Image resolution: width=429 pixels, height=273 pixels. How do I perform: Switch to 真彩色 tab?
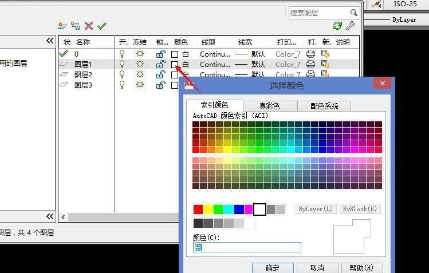[270, 106]
